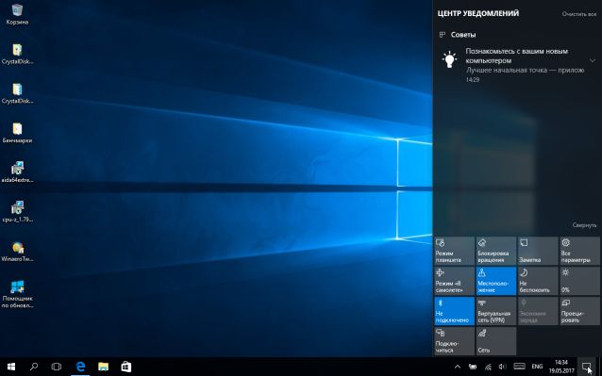Open the Заметка quick action

point(538,251)
